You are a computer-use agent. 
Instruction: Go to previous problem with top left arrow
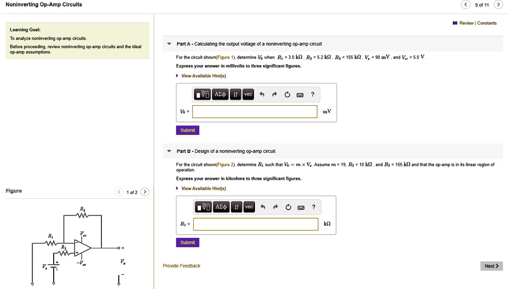pyautogui.click(x=465, y=5)
